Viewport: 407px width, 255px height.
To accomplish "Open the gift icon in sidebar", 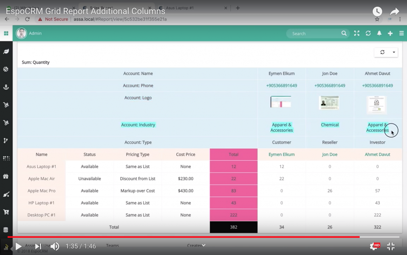I will [x=6, y=177].
